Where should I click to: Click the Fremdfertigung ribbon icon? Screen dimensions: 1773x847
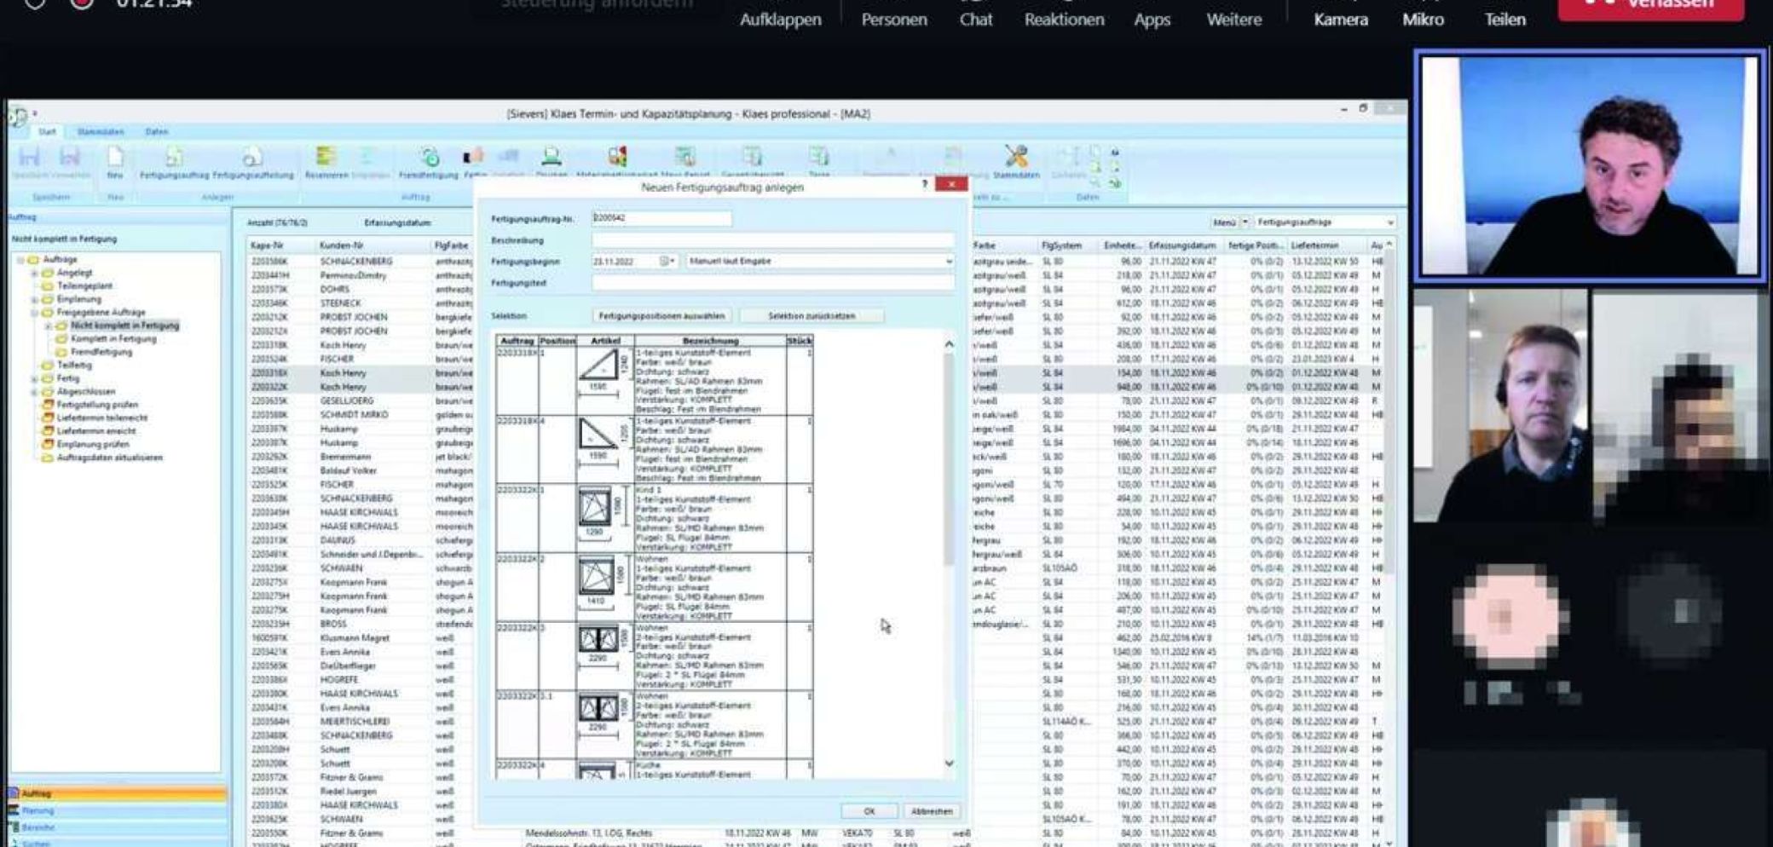tap(429, 159)
